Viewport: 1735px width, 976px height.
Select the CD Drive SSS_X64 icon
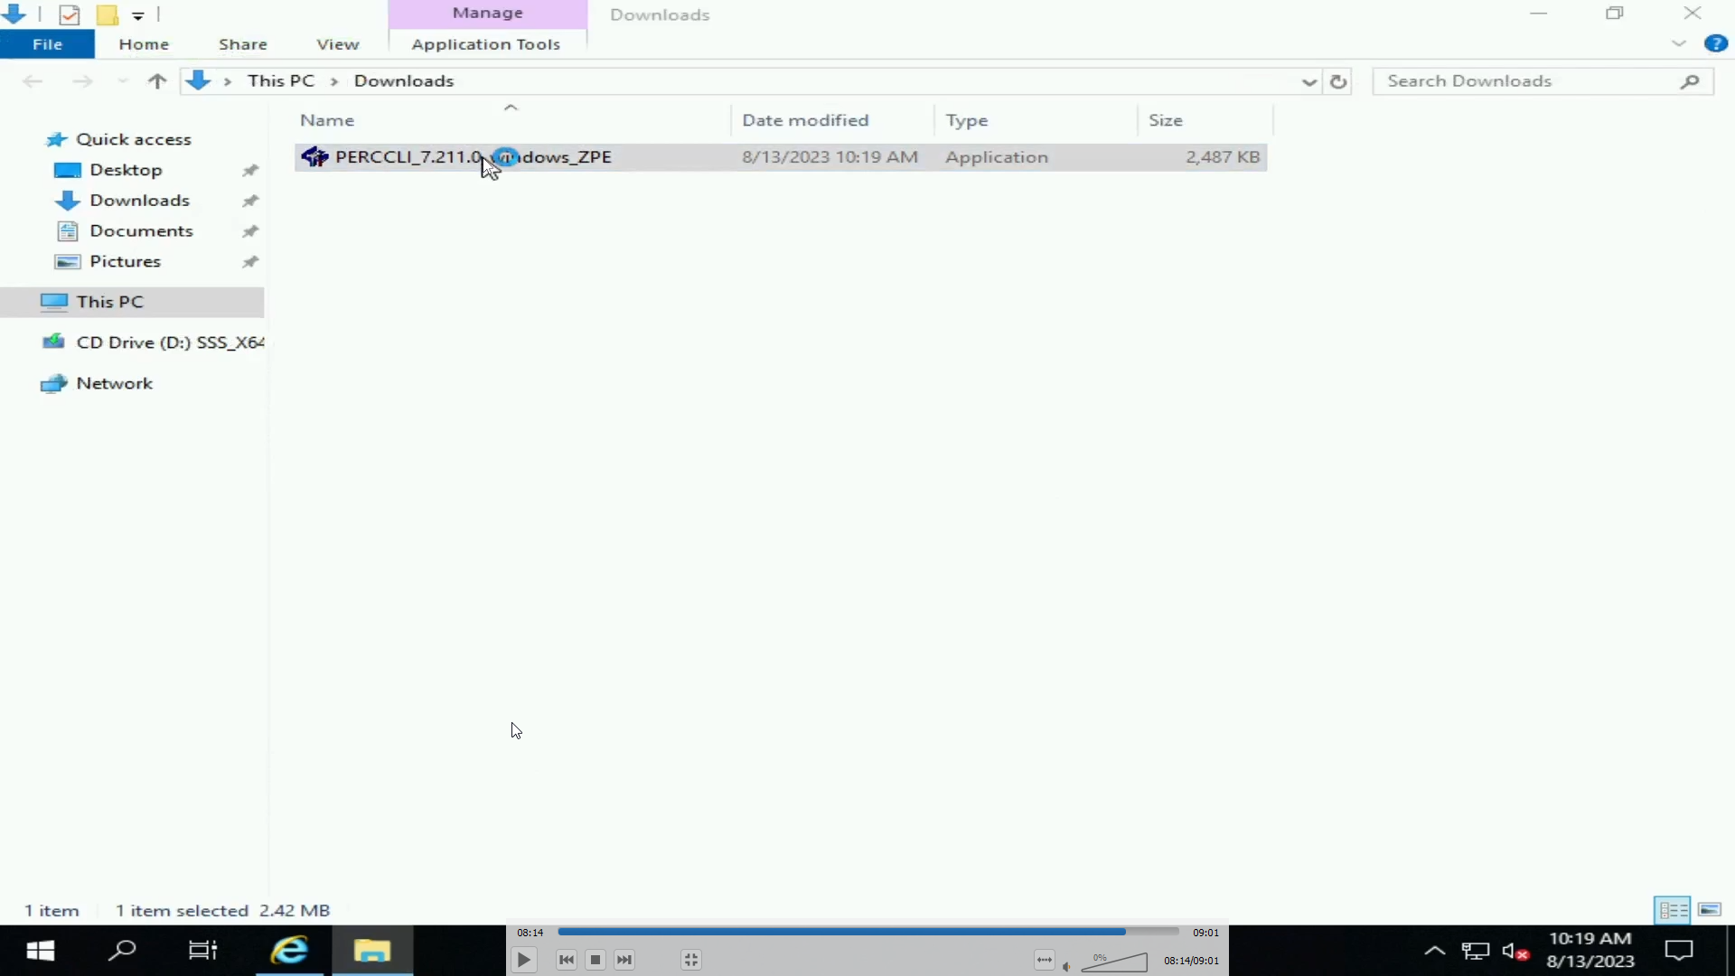[x=57, y=342]
